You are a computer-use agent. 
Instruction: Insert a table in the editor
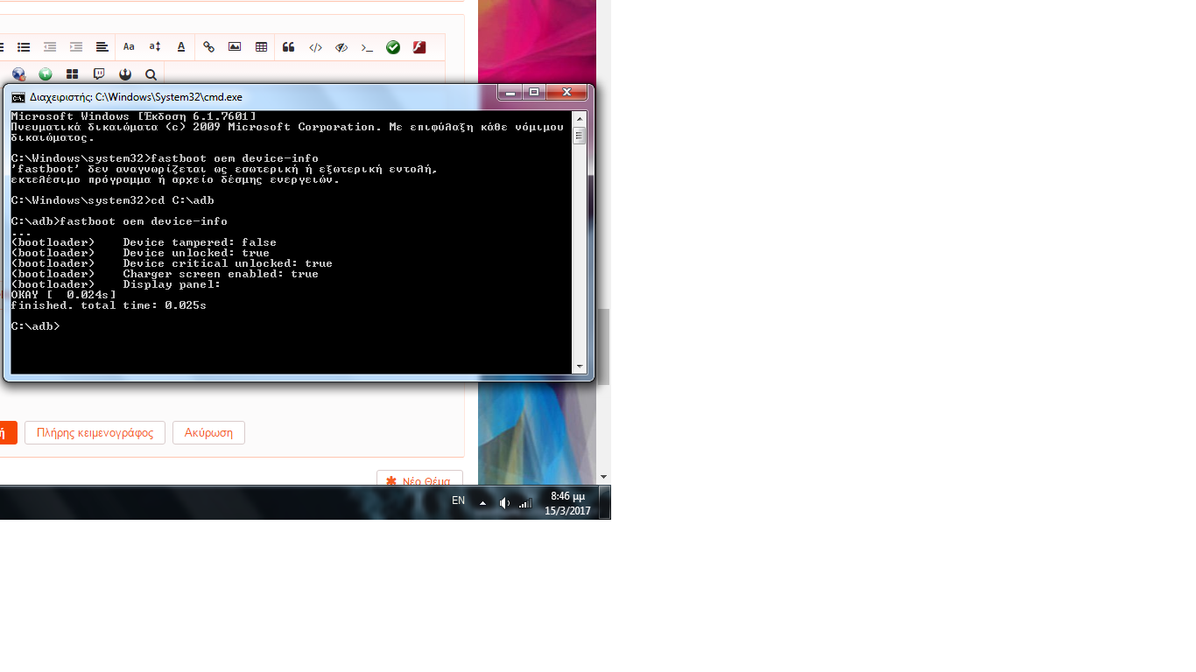[261, 47]
